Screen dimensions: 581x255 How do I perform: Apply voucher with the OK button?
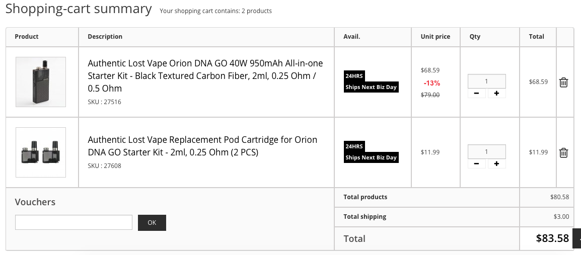coord(152,222)
